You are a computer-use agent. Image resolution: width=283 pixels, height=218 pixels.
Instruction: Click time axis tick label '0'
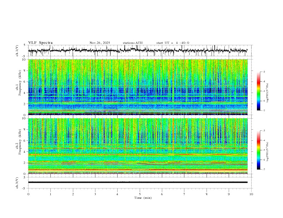coord(28,194)
